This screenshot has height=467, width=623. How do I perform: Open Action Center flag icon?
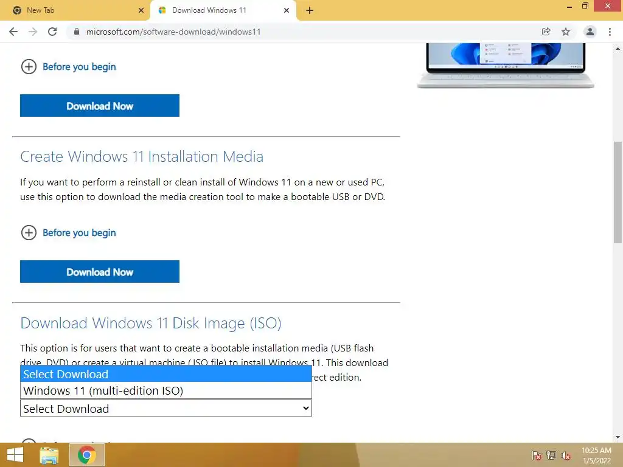coord(537,455)
